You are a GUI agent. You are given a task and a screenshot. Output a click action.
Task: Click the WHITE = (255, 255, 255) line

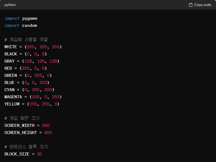point(33,47)
